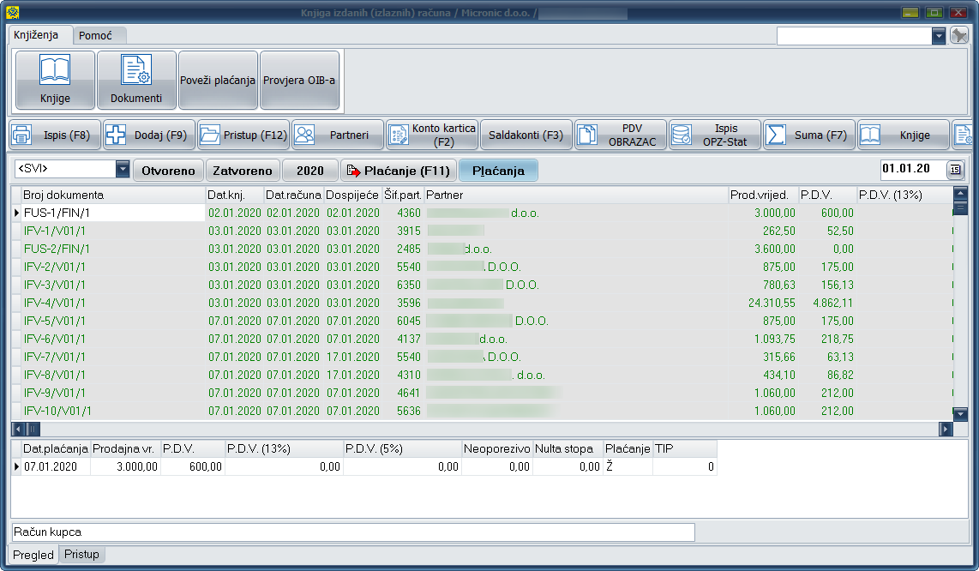Viewport: 979px width, 571px height.
Task: Open the Partneri toolbar button
Action: (x=337, y=135)
